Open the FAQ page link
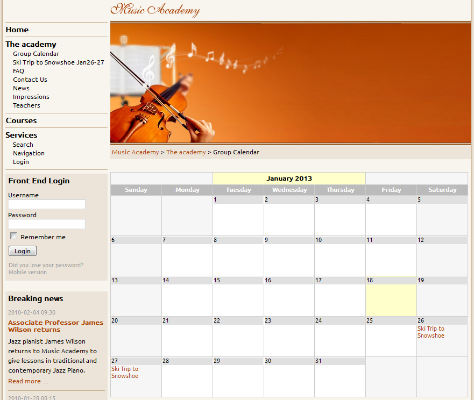This screenshot has height=400, width=474. click(18, 71)
